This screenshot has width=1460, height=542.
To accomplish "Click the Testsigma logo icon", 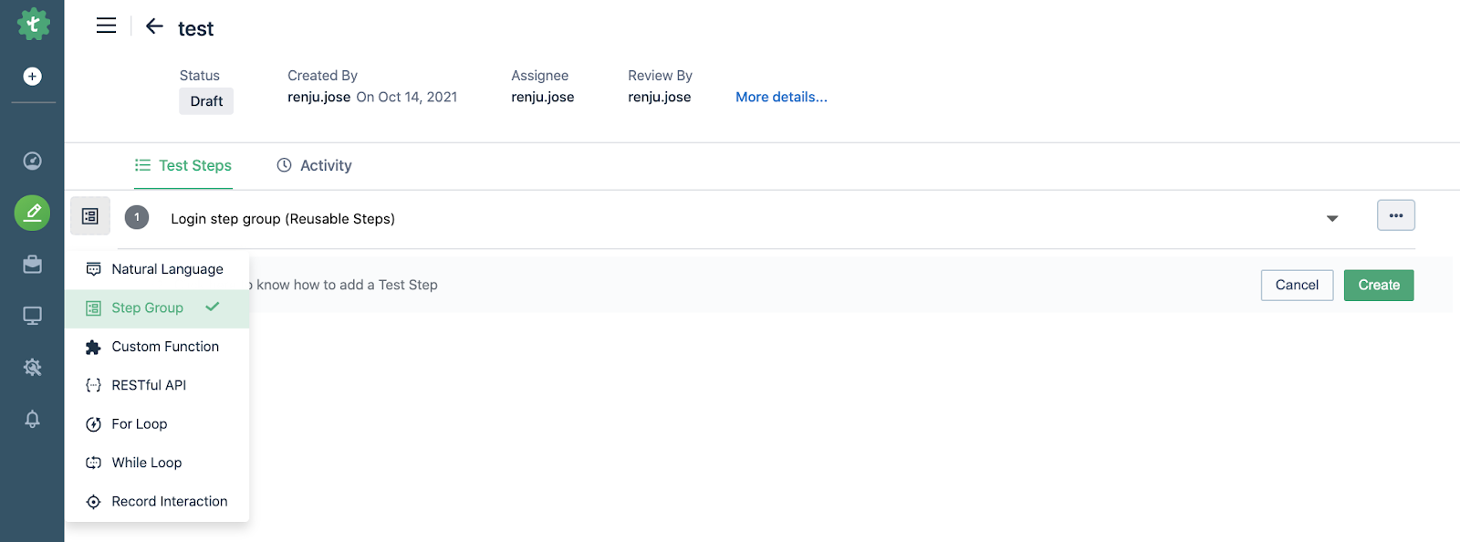I will click(x=33, y=24).
